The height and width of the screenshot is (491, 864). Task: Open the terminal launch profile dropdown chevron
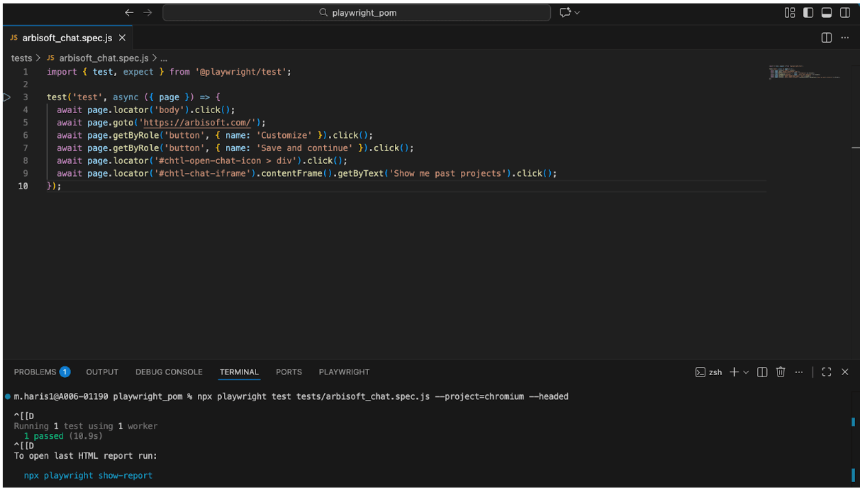click(x=747, y=372)
